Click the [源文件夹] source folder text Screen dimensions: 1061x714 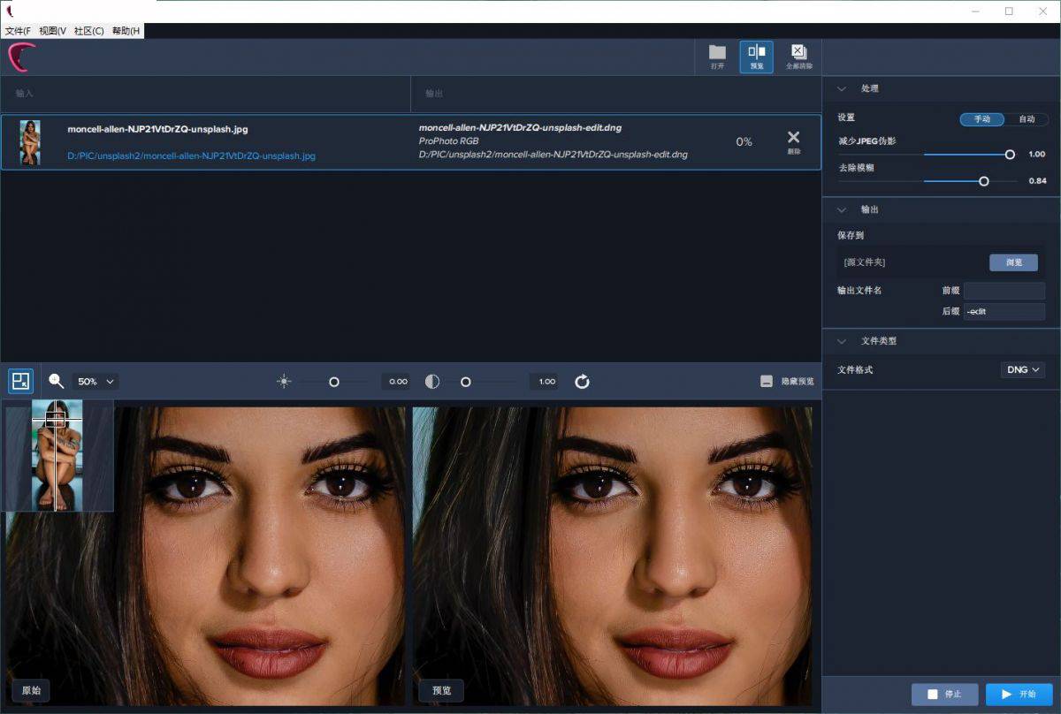865,262
